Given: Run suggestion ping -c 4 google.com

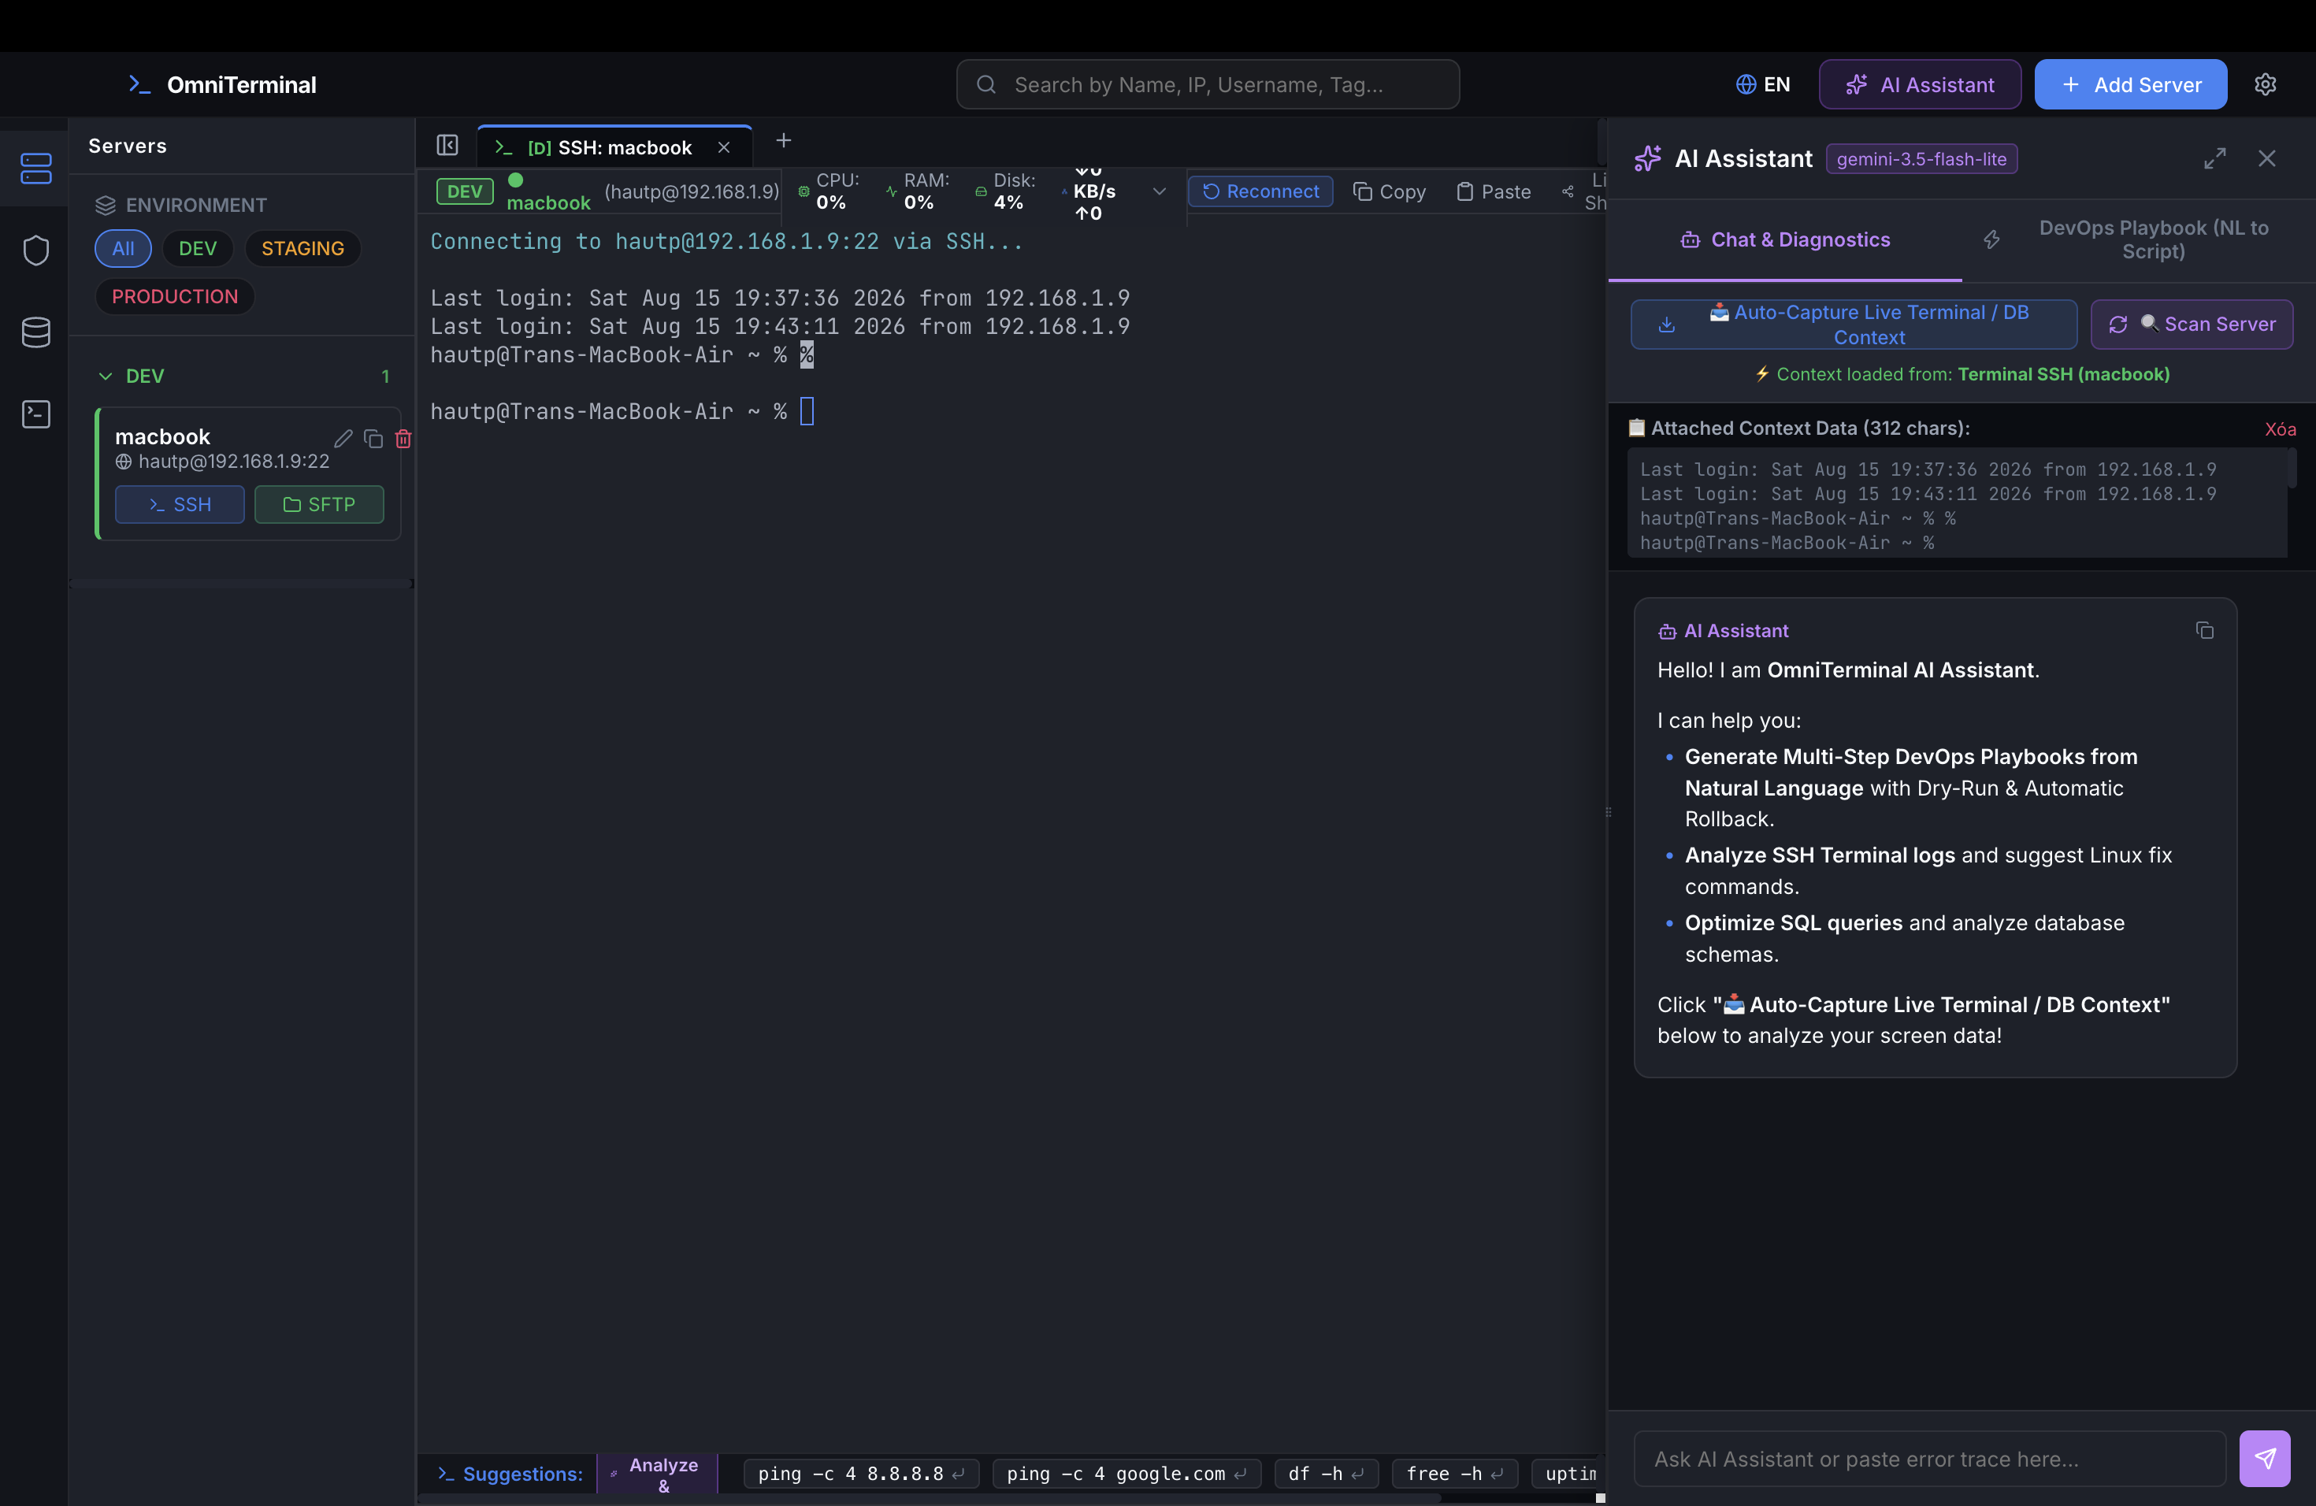Looking at the screenshot, I should 1126,1474.
